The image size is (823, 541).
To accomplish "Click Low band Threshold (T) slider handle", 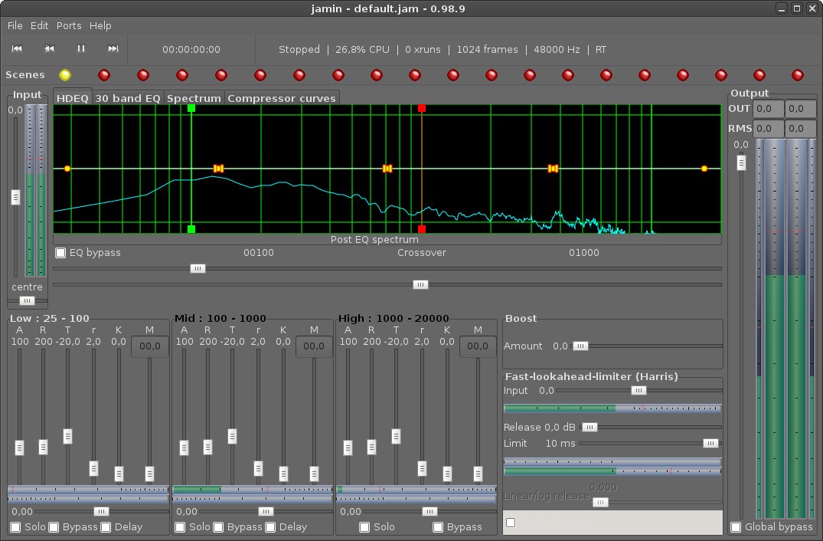I will 67,436.
